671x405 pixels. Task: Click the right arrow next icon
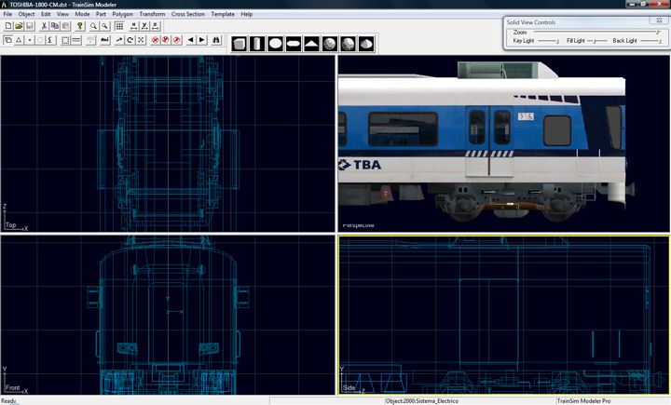(x=202, y=41)
